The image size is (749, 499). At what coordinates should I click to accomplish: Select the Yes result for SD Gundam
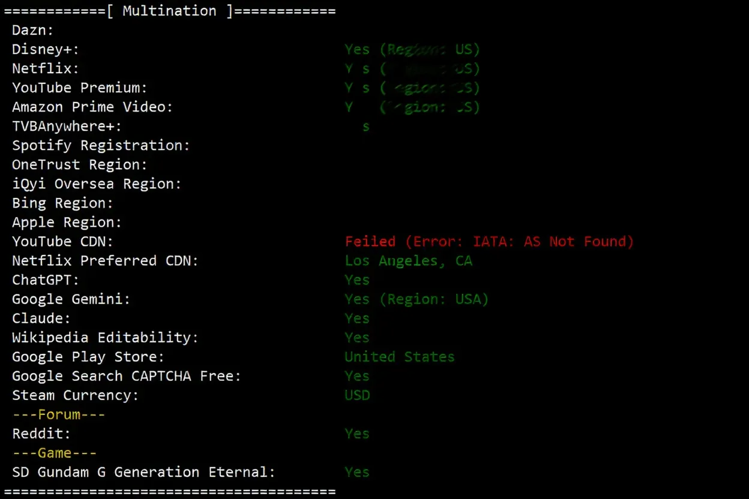357,471
